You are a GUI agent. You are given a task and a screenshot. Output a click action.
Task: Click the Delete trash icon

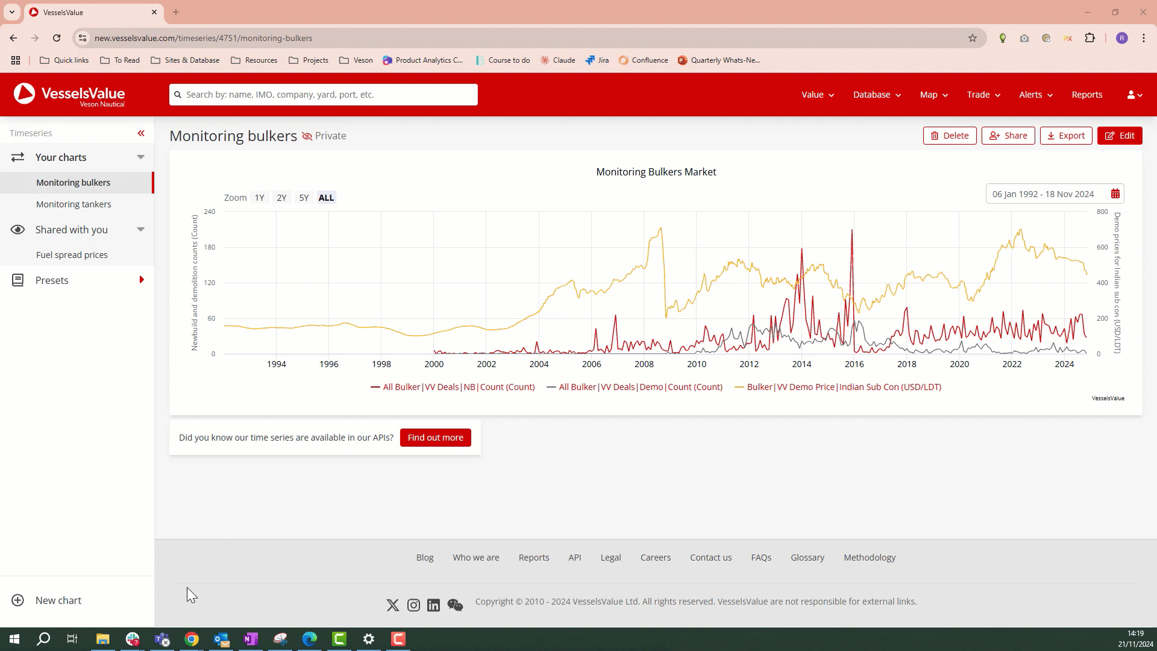[935, 136]
